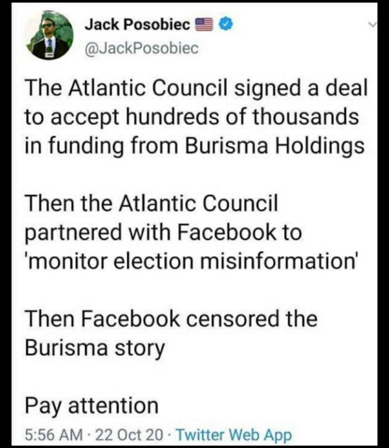Open the Twitter Web App source link
The image size is (389, 448).
[x=233, y=434]
